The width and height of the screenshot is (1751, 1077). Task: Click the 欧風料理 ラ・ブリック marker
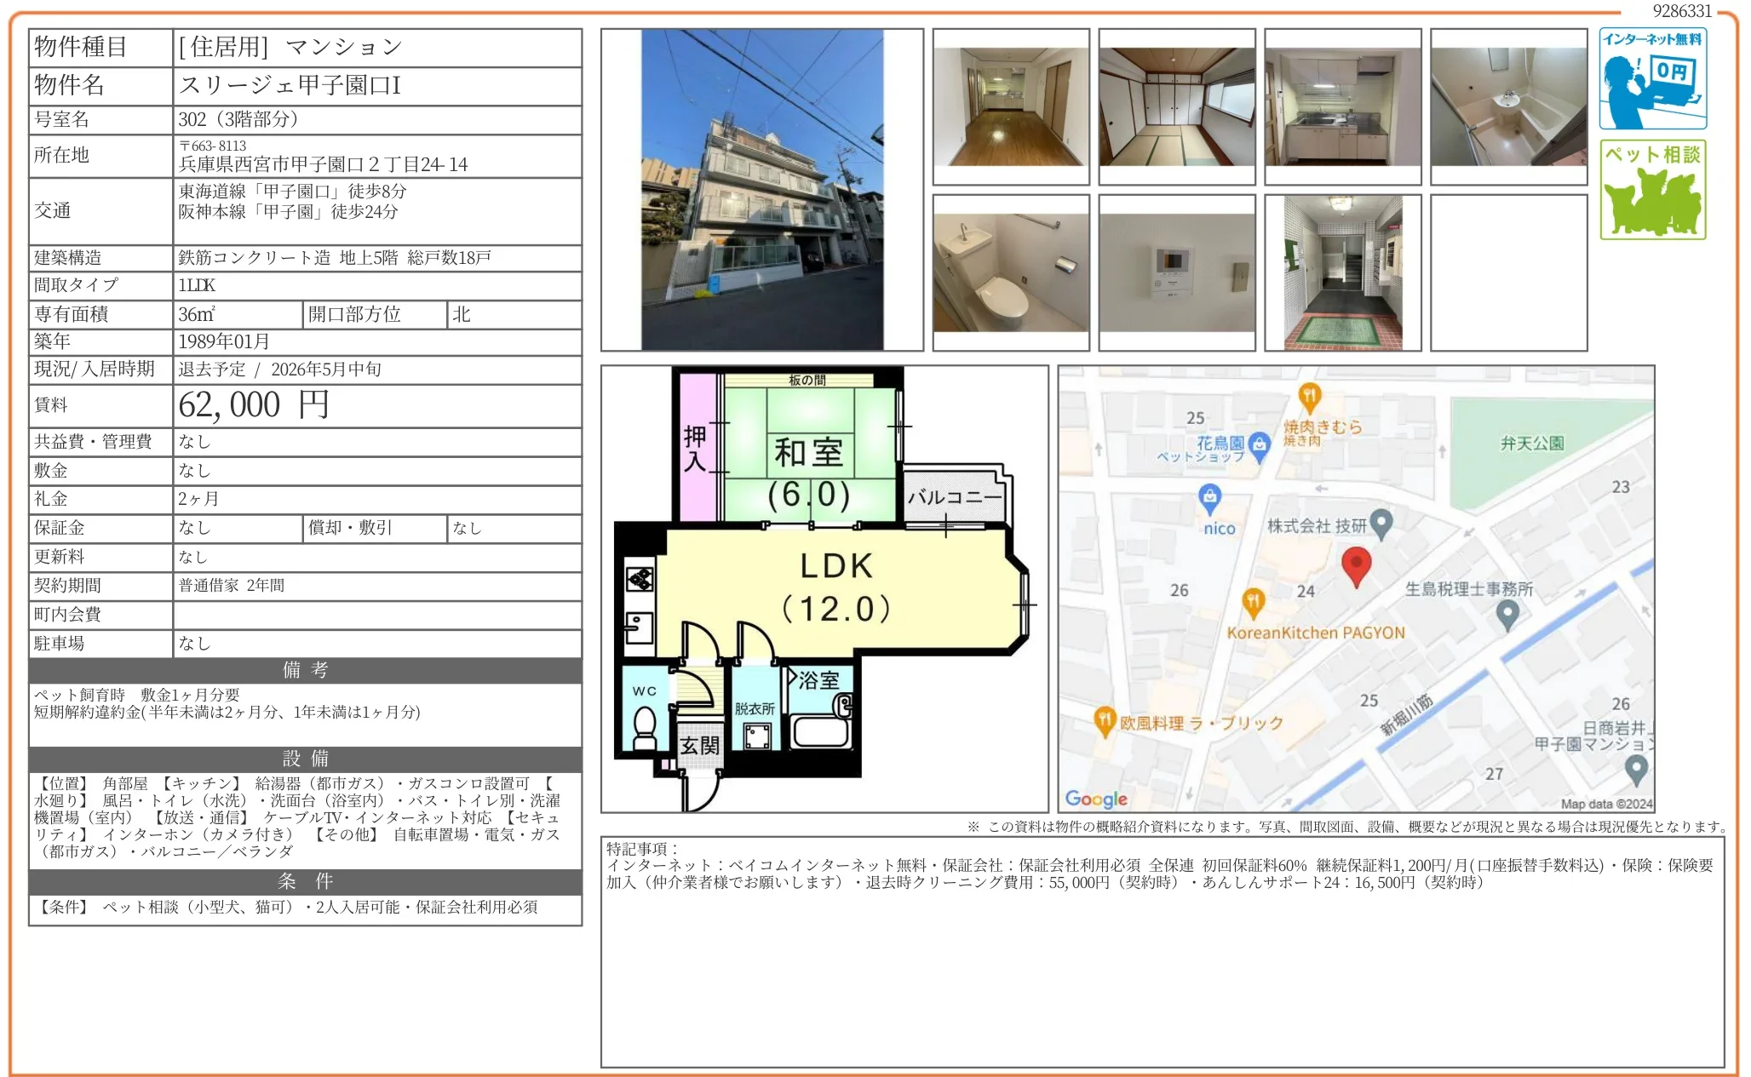(1104, 721)
